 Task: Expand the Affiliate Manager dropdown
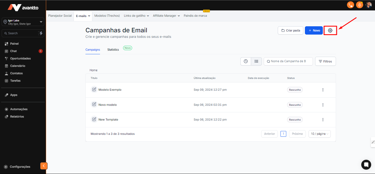pyautogui.click(x=166, y=16)
